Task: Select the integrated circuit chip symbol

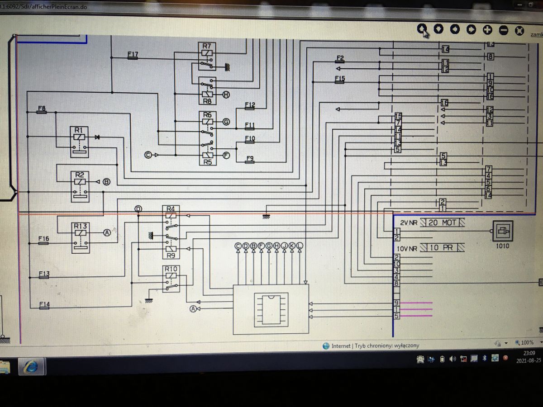Action: (x=271, y=309)
